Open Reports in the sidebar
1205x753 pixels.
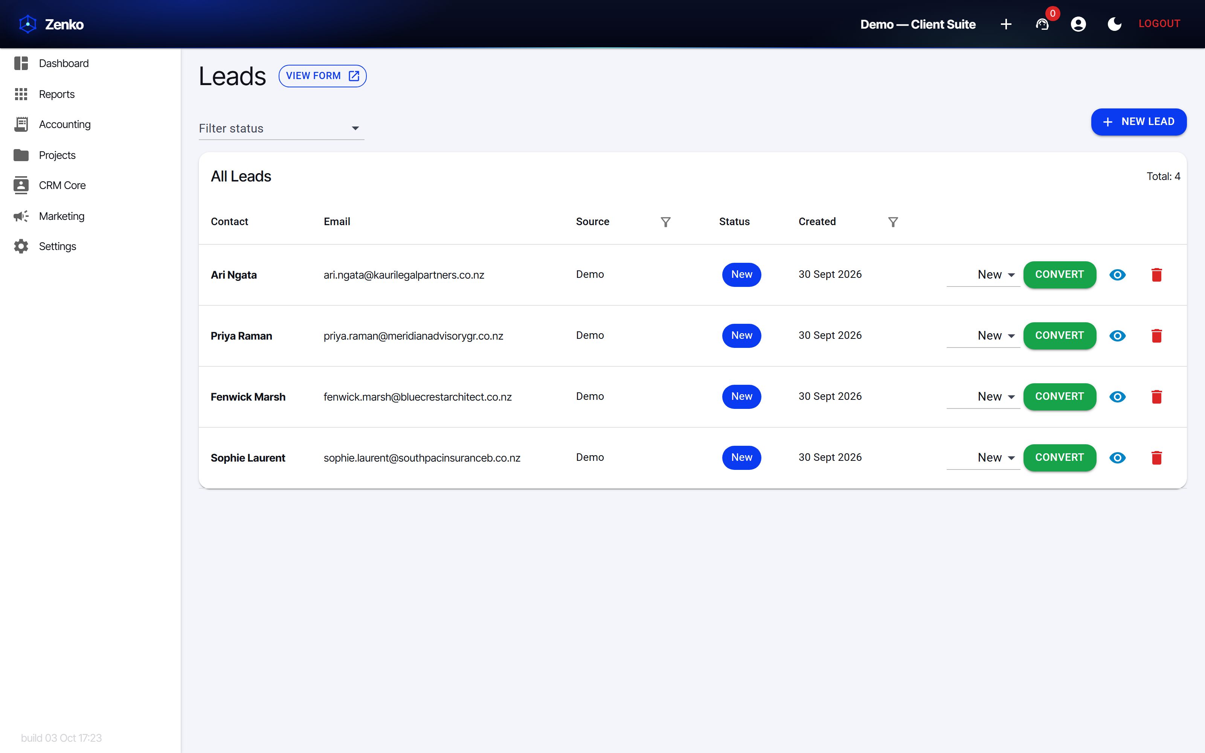(91, 94)
